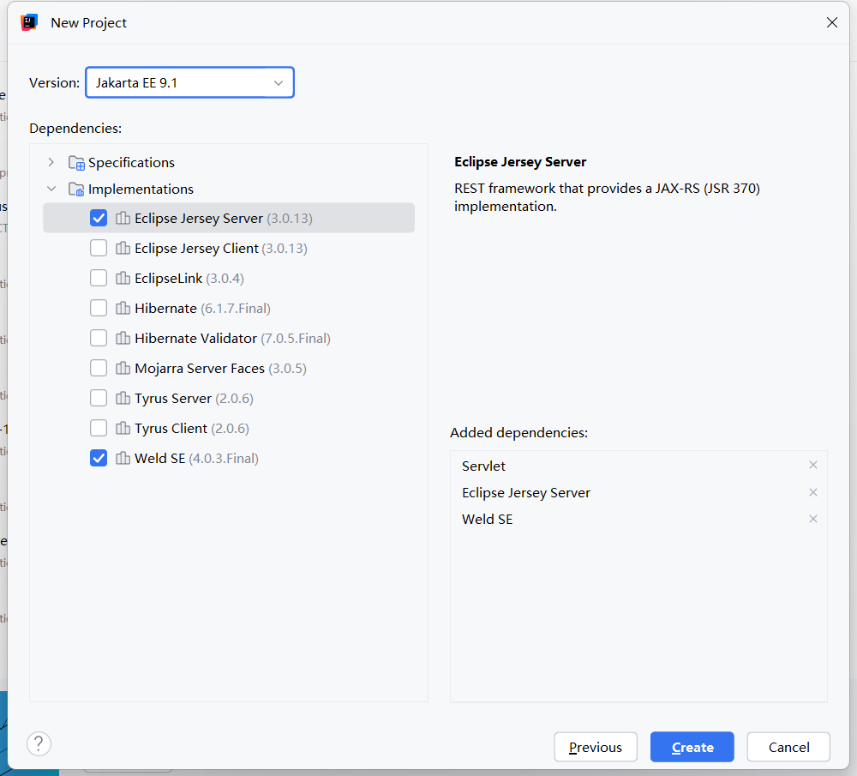Close the New Project dialog window
This screenshot has width=857, height=776.
tap(831, 23)
